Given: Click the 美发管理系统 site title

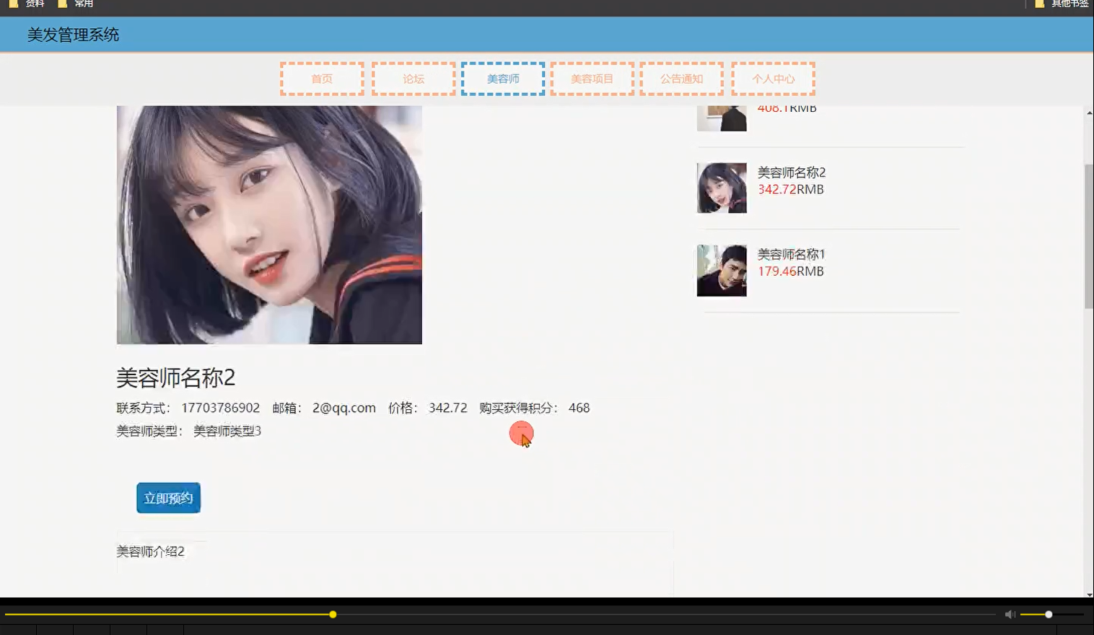Looking at the screenshot, I should point(72,34).
